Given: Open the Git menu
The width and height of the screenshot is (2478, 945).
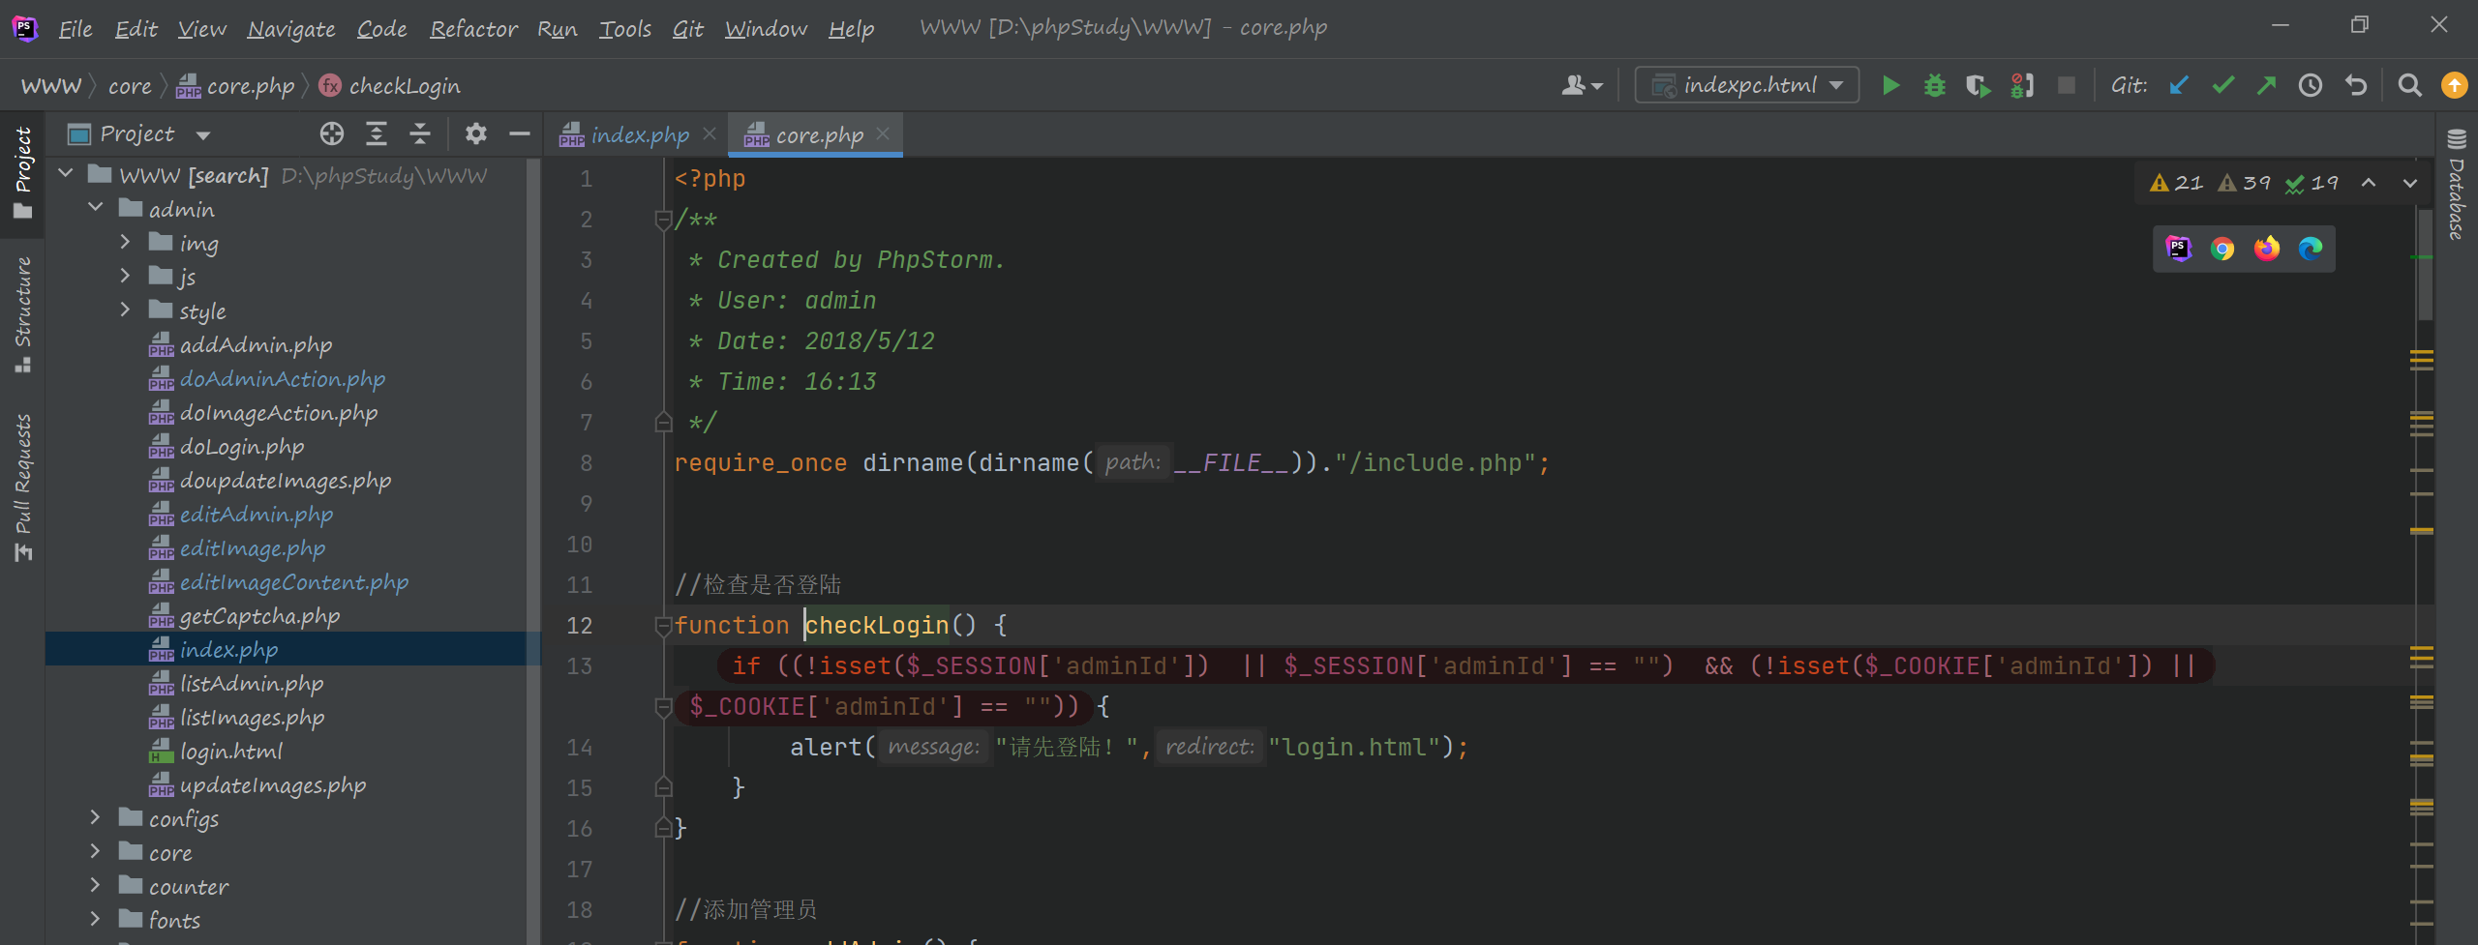Looking at the screenshot, I should (x=687, y=29).
